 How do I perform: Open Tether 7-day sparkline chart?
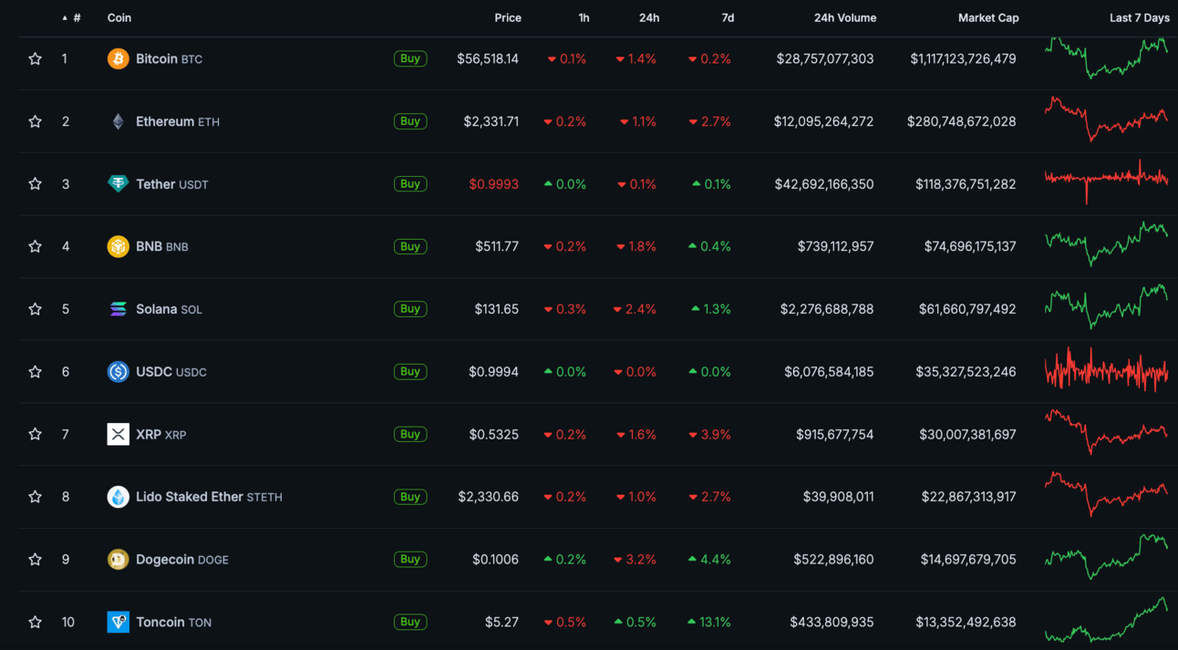[1106, 181]
